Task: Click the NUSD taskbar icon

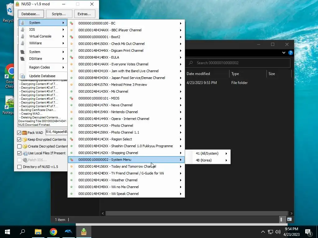Action: pyautogui.click(x=84, y=232)
